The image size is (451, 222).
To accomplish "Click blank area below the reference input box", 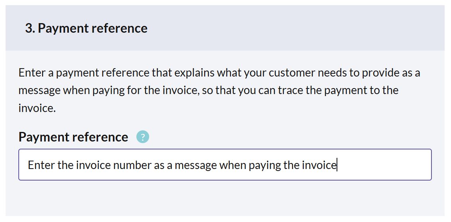I will (x=225, y=198).
